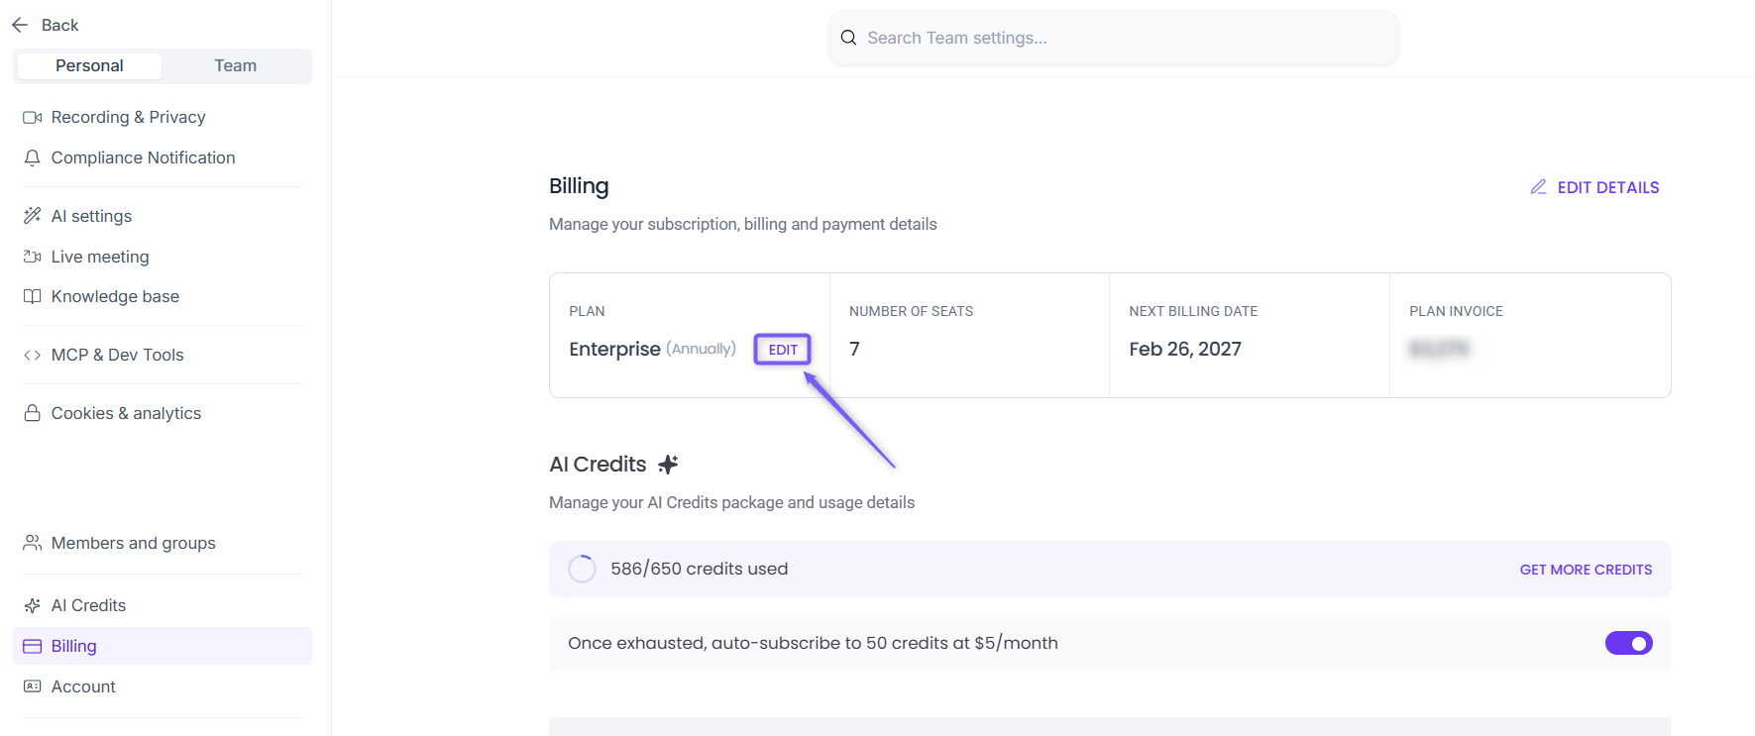Image resolution: width=1755 pixels, height=736 pixels.
Task: Click the number of seats value 7
Action: (x=854, y=349)
